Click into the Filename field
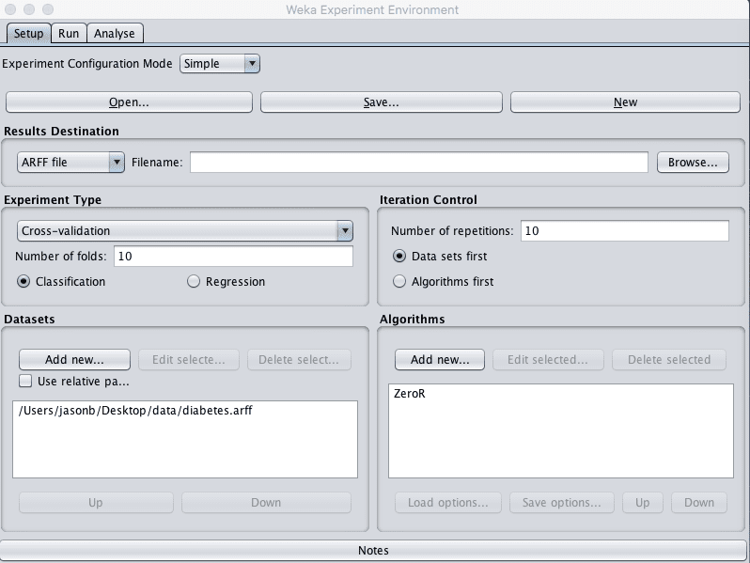 (x=419, y=163)
